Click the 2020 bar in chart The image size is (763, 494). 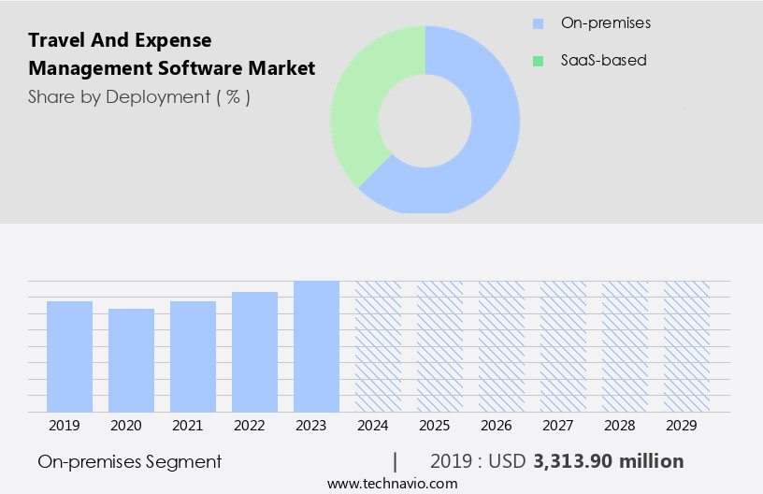pos(132,360)
